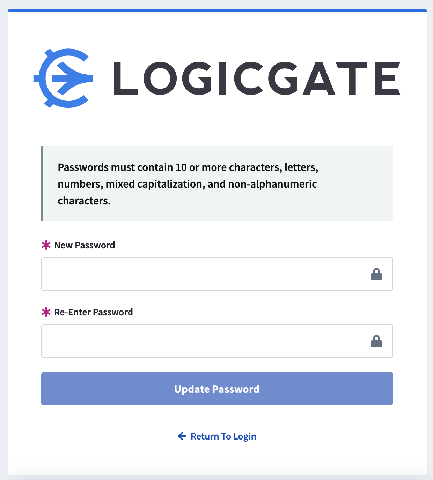Click the LogicGate gear arrow logo icon

pos(63,78)
